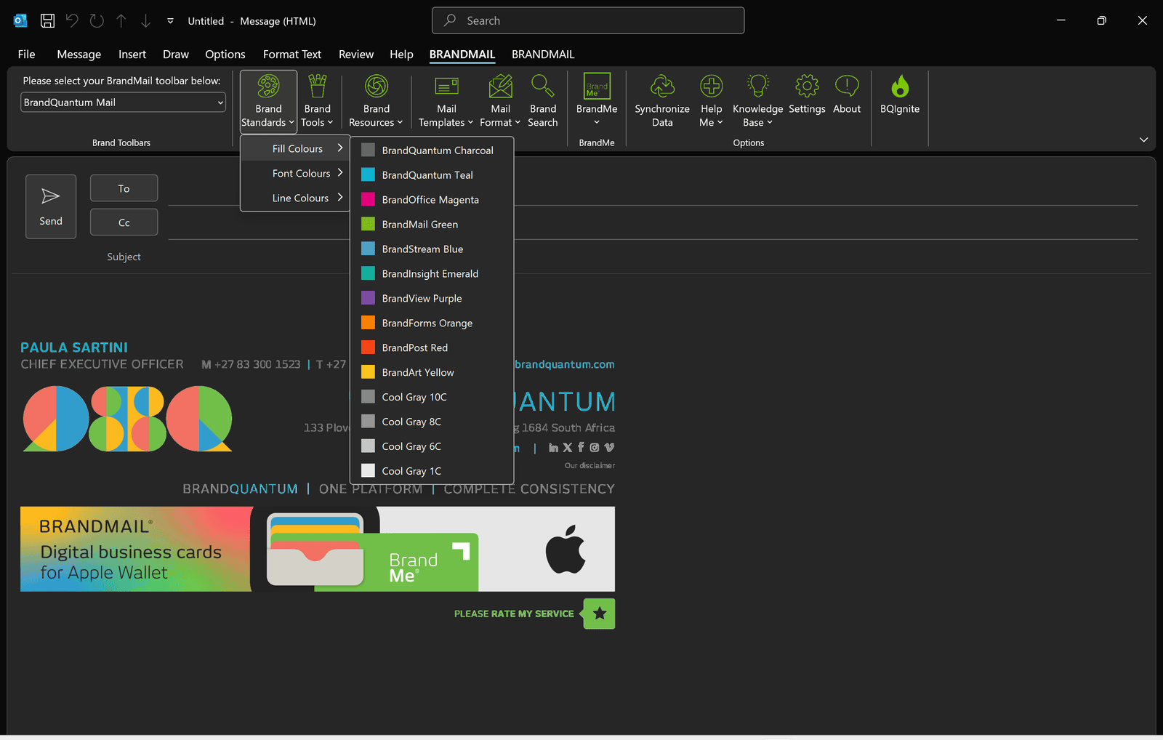The image size is (1163, 740).
Task: Select BrandMail Green fill colour
Action: tap(432, 225)
